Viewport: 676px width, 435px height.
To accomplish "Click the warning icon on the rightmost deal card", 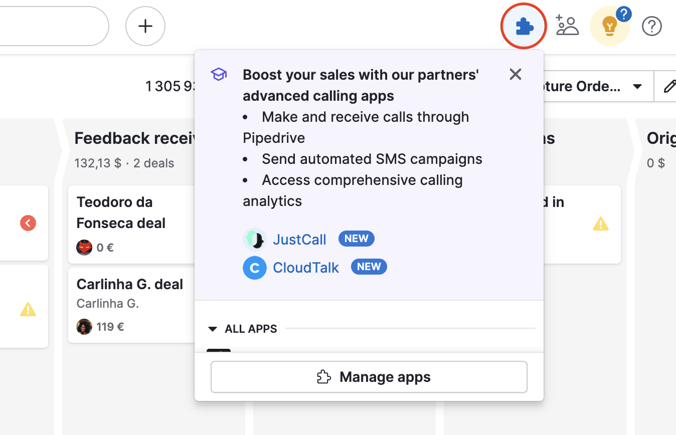I will 600,225.
